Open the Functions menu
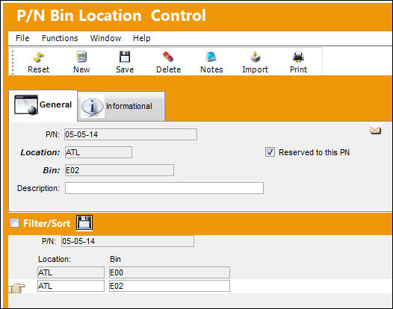Screen dimensions: 393x309 [x=60, y=38]
